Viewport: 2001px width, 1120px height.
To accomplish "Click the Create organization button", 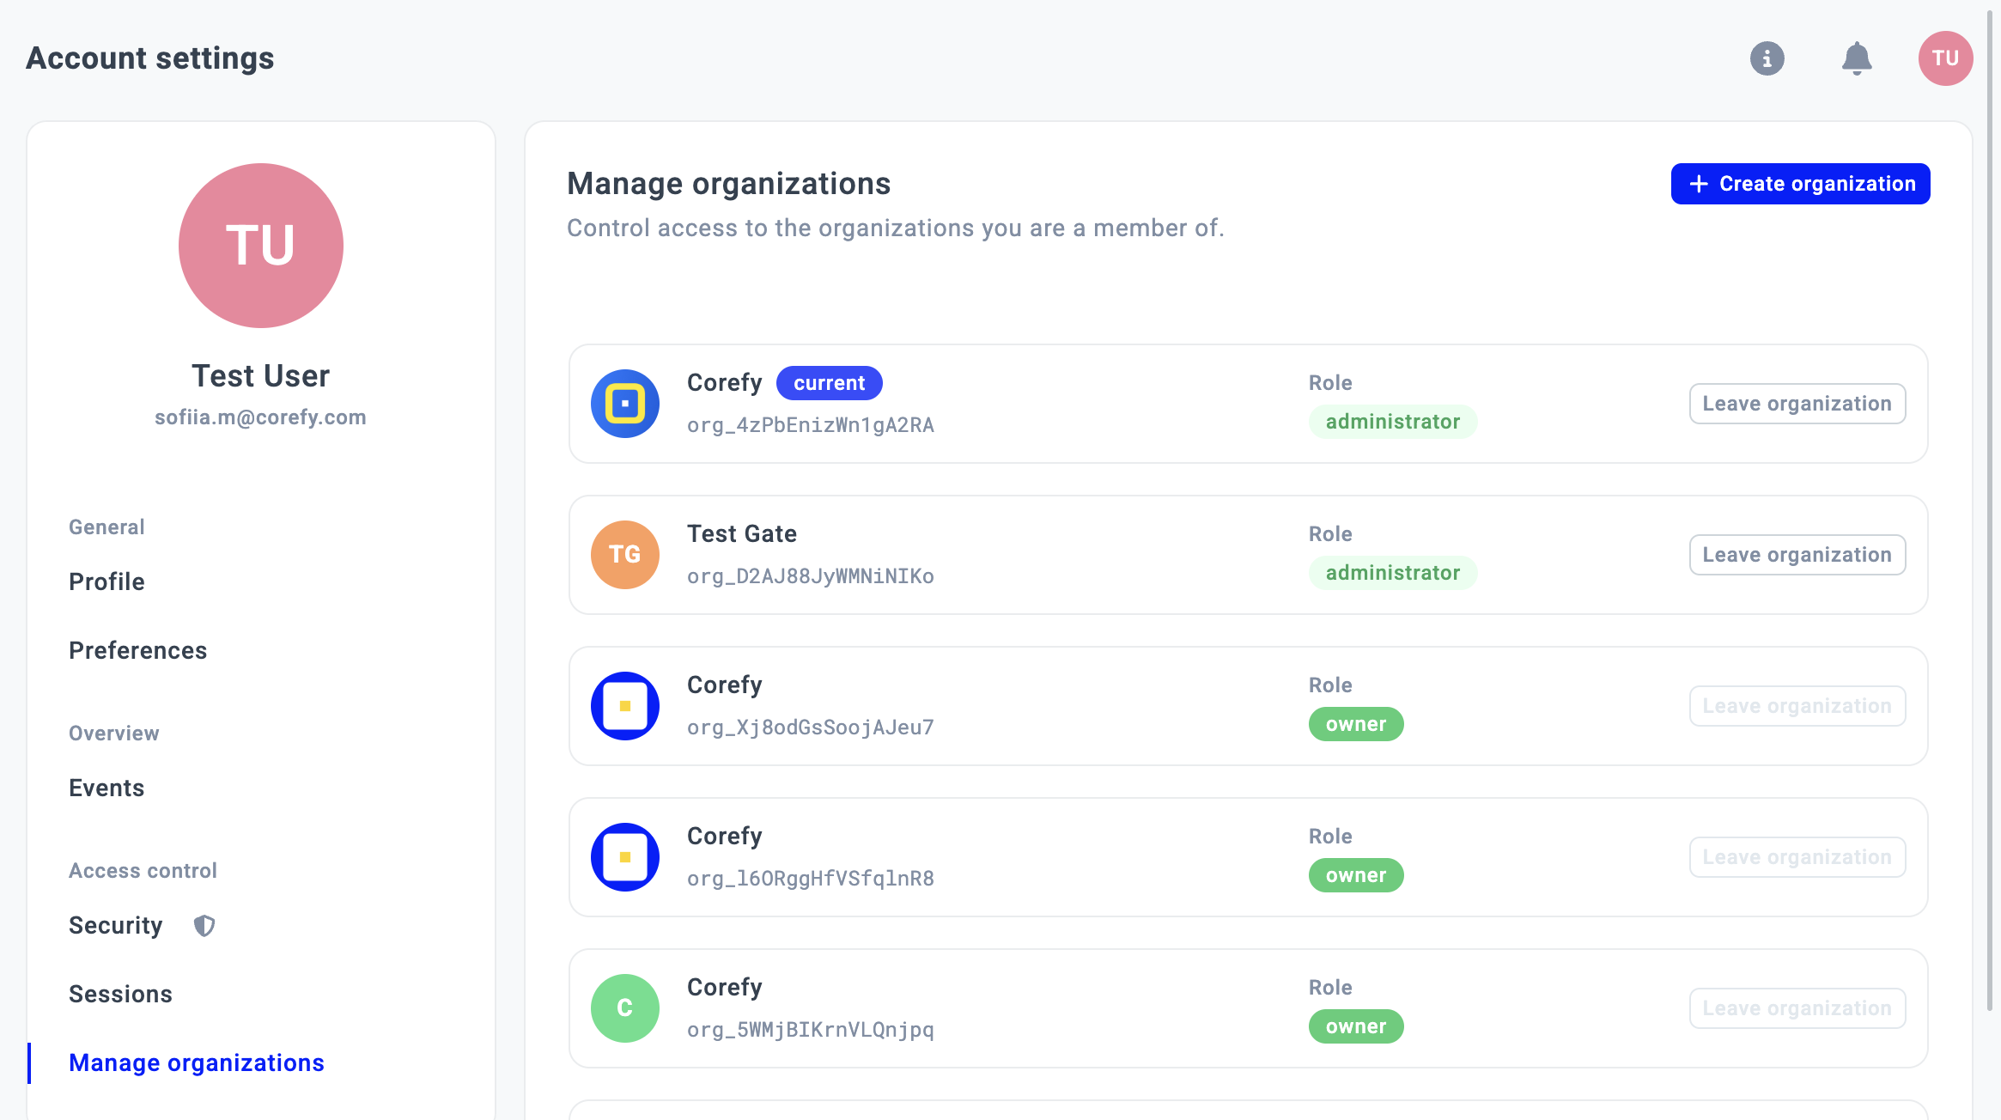I will [x=1800, y=184].
